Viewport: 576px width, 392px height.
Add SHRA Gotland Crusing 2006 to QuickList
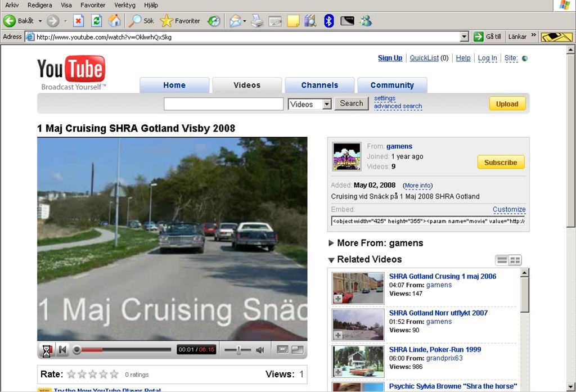pos(338,299)
